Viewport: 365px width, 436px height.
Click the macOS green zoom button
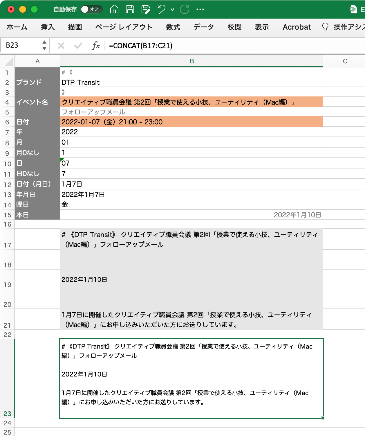(34, 9)
